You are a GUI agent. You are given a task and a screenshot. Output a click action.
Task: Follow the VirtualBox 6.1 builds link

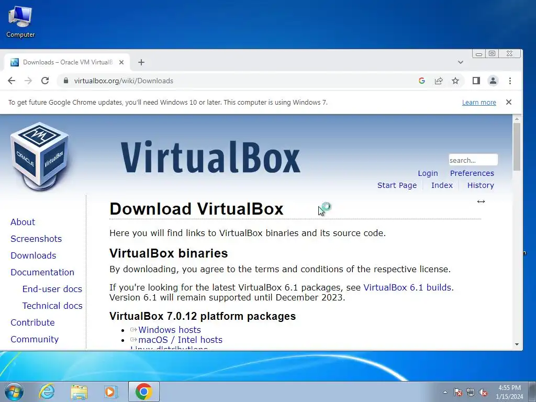[407, 287]
